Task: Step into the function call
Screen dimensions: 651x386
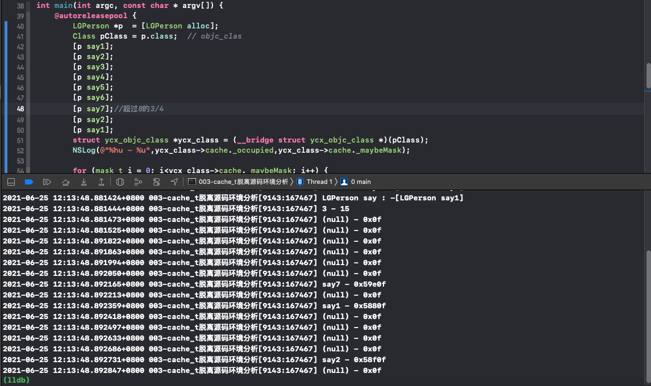Action: coord(84,182)
